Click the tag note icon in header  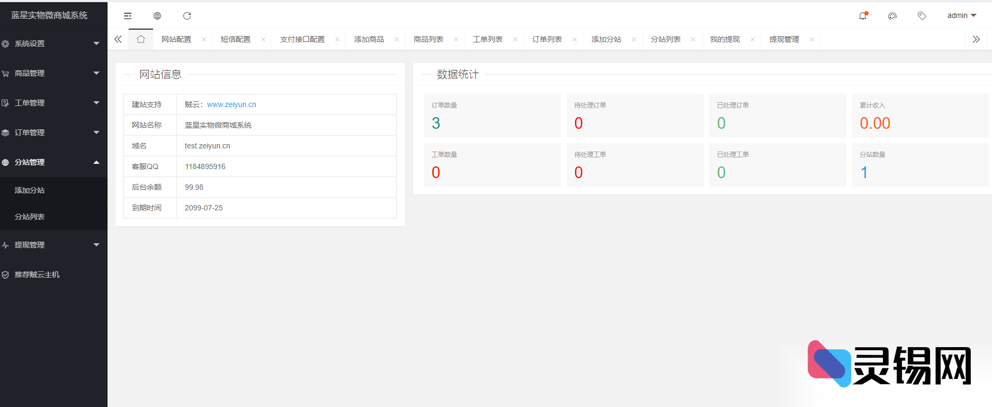coord(922,16)
